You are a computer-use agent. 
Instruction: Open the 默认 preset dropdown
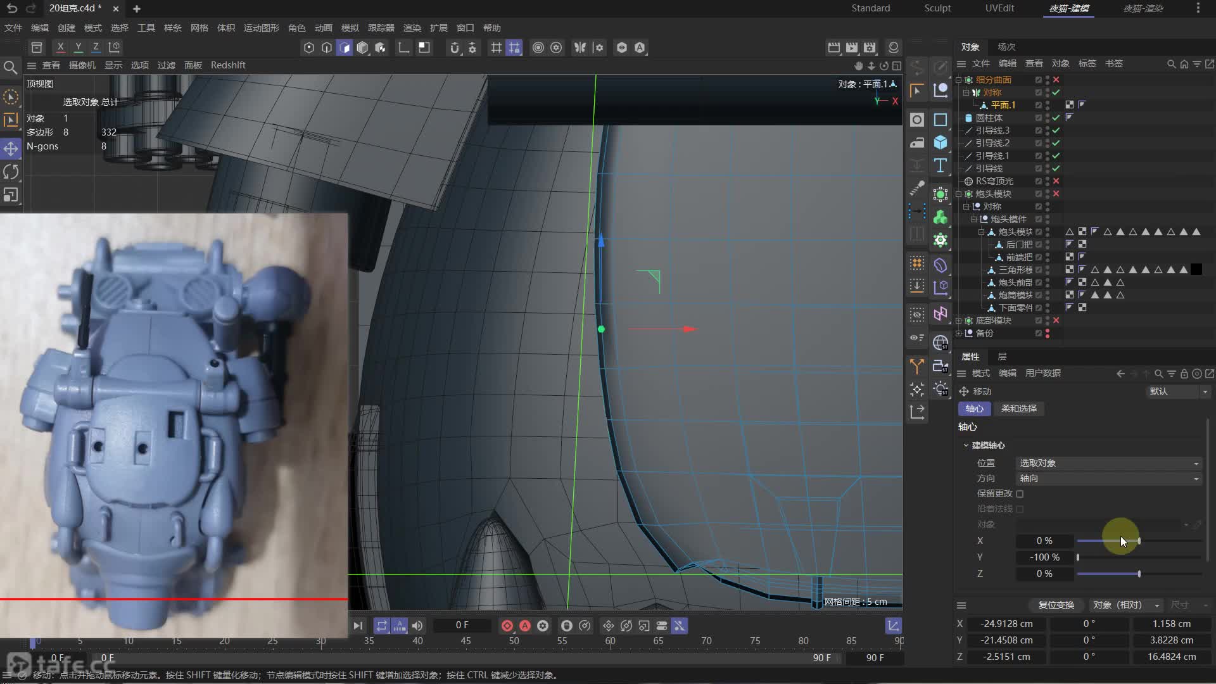[x=1179, y=391]
